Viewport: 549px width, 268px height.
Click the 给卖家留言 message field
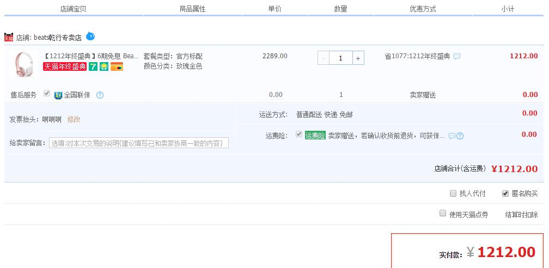(139, 143)
